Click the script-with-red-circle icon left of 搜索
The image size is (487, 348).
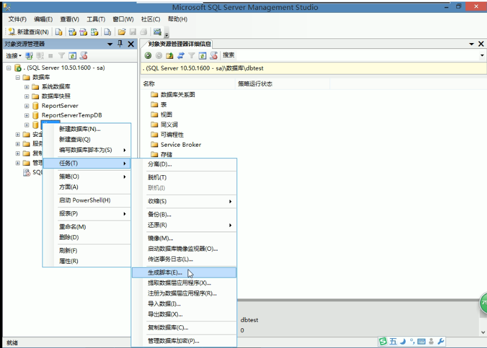pos(214,55)
